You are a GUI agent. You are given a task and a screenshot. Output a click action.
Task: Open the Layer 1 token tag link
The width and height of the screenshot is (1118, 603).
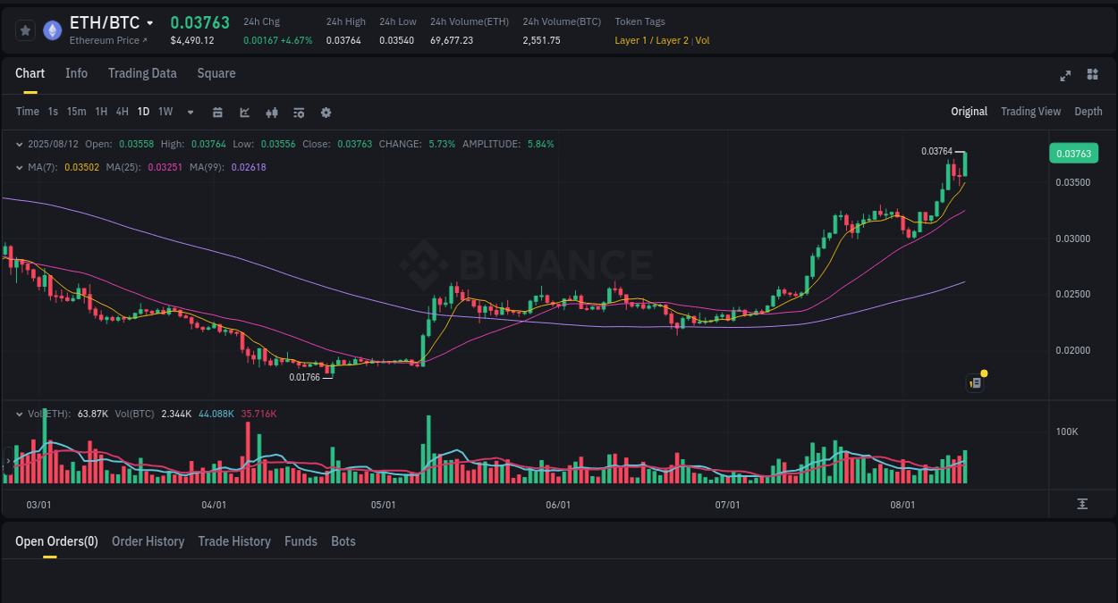(x=630, y=40)
